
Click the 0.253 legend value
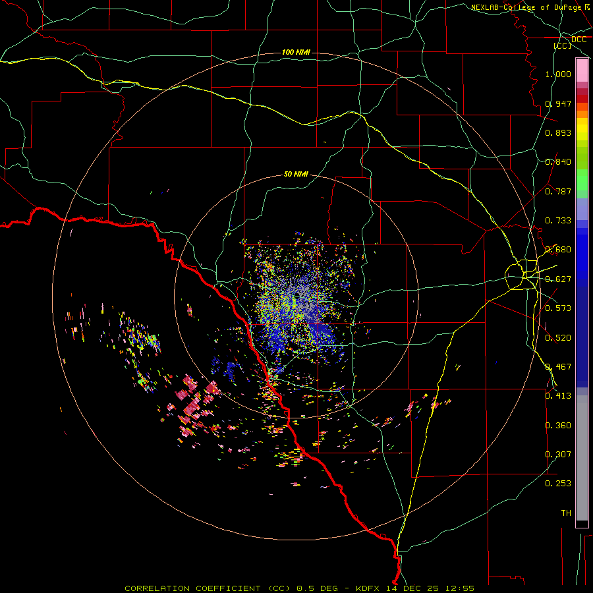[558, 484]
